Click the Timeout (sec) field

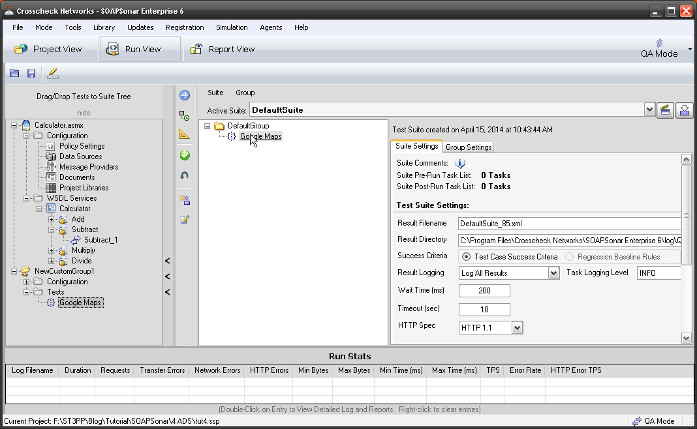point(484,310)
